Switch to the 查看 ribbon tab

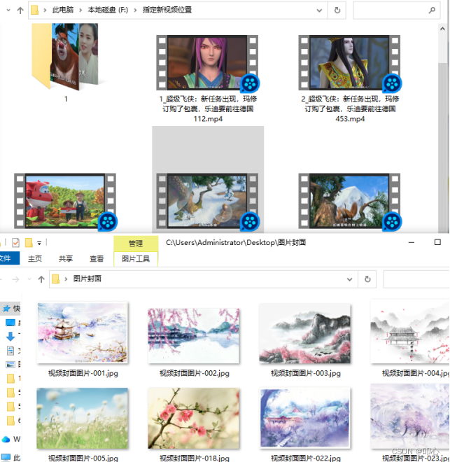97,259
